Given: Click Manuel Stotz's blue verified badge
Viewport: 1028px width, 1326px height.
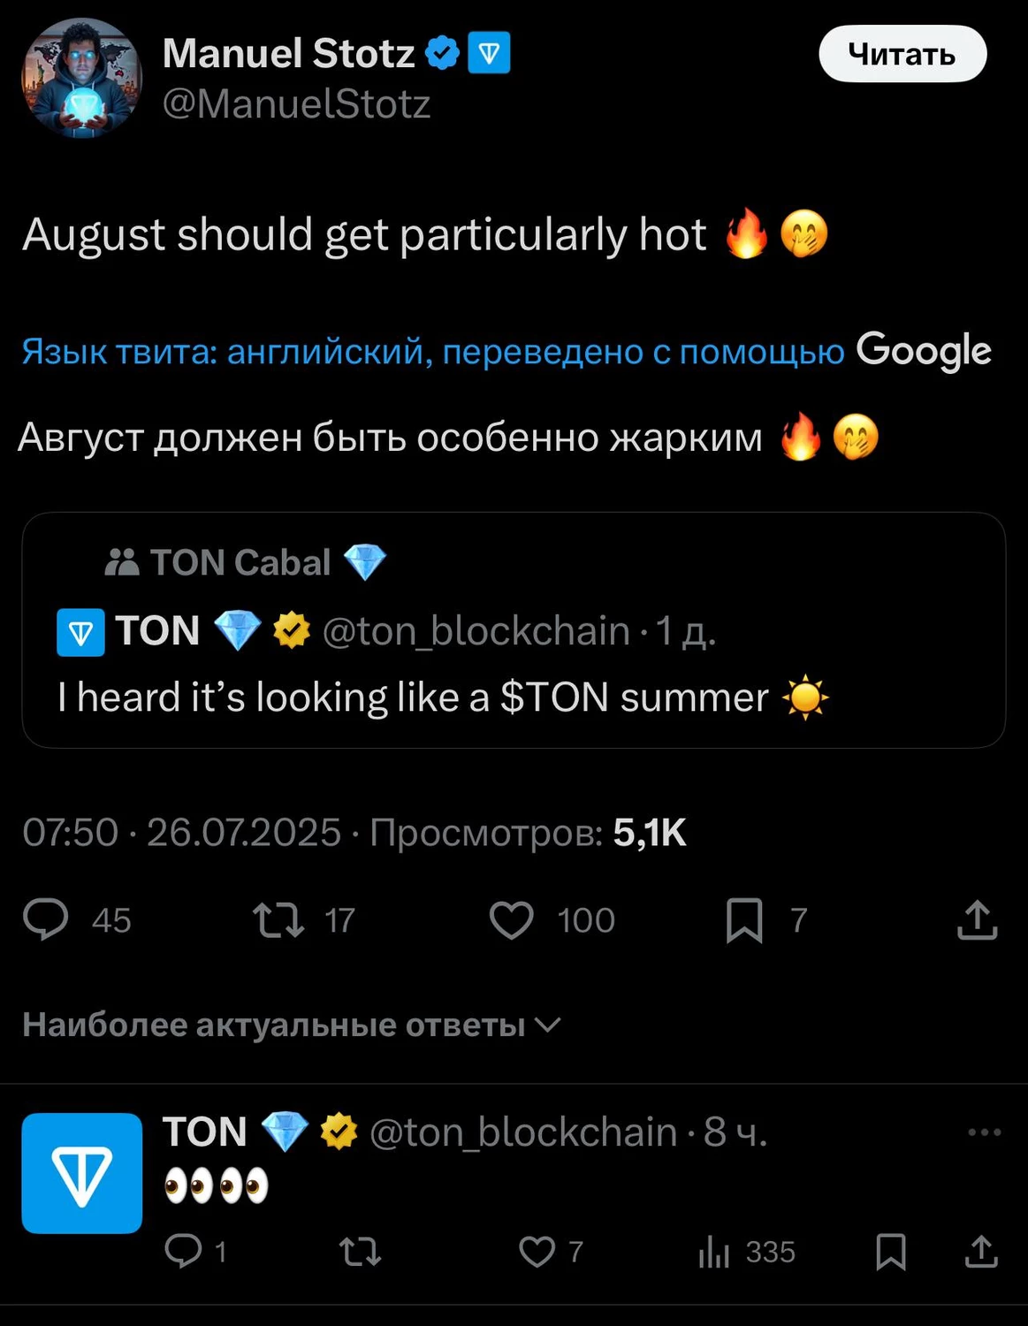Looking at the screenshot, I should pos(441,53).
